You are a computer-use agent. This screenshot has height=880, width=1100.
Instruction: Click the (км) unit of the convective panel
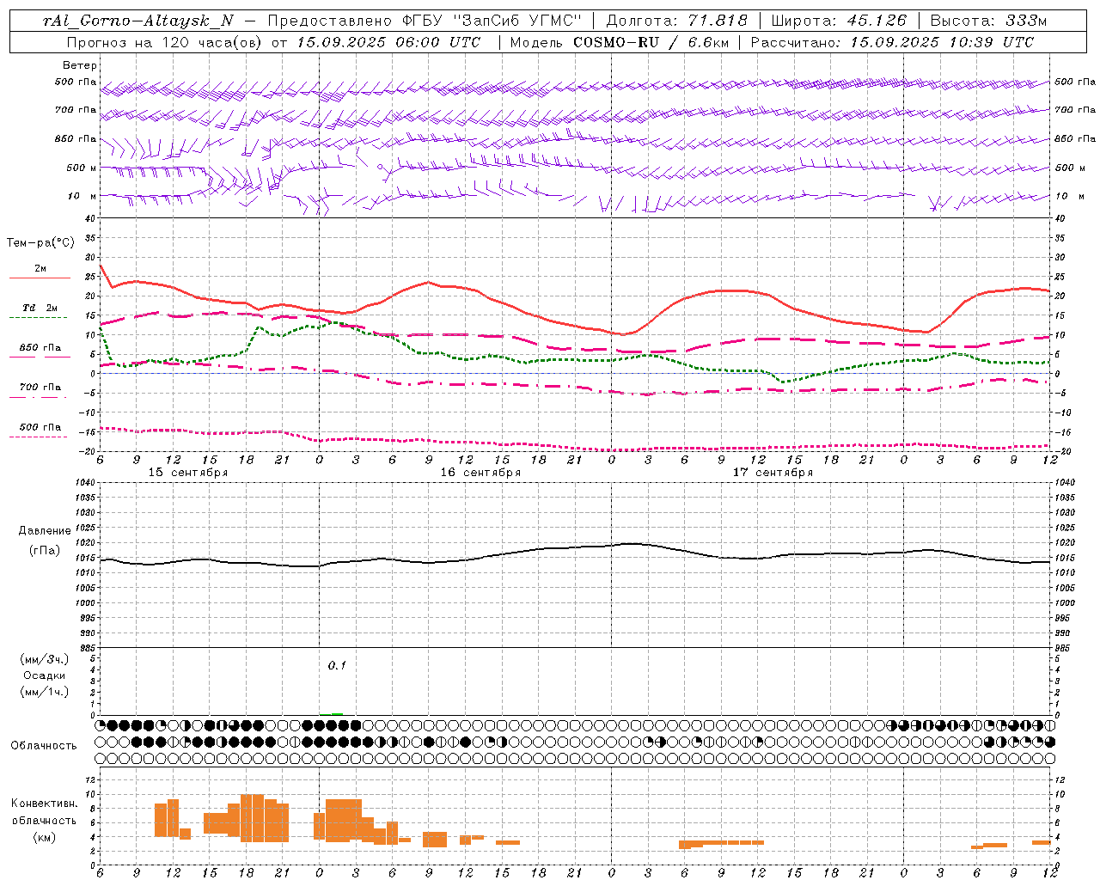[x=45, y=837]
